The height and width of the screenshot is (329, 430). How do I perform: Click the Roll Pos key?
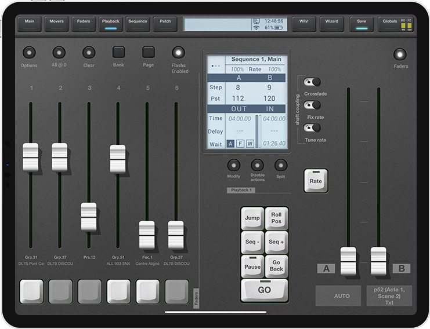click(x=276, y=218)
